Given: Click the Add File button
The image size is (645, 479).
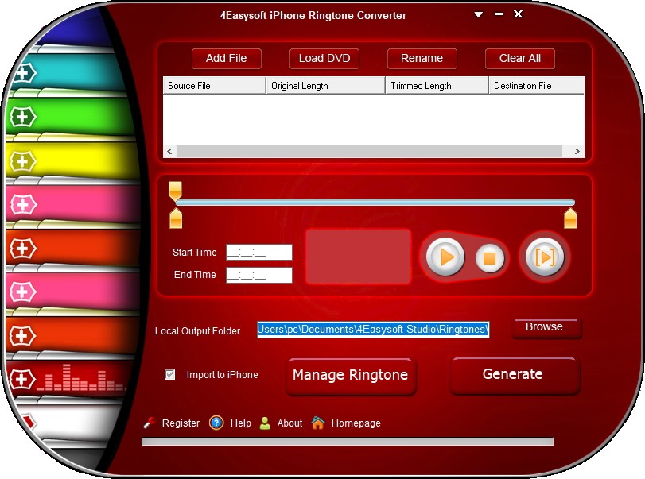Looking at the screenshot, I should pos(226,58).
